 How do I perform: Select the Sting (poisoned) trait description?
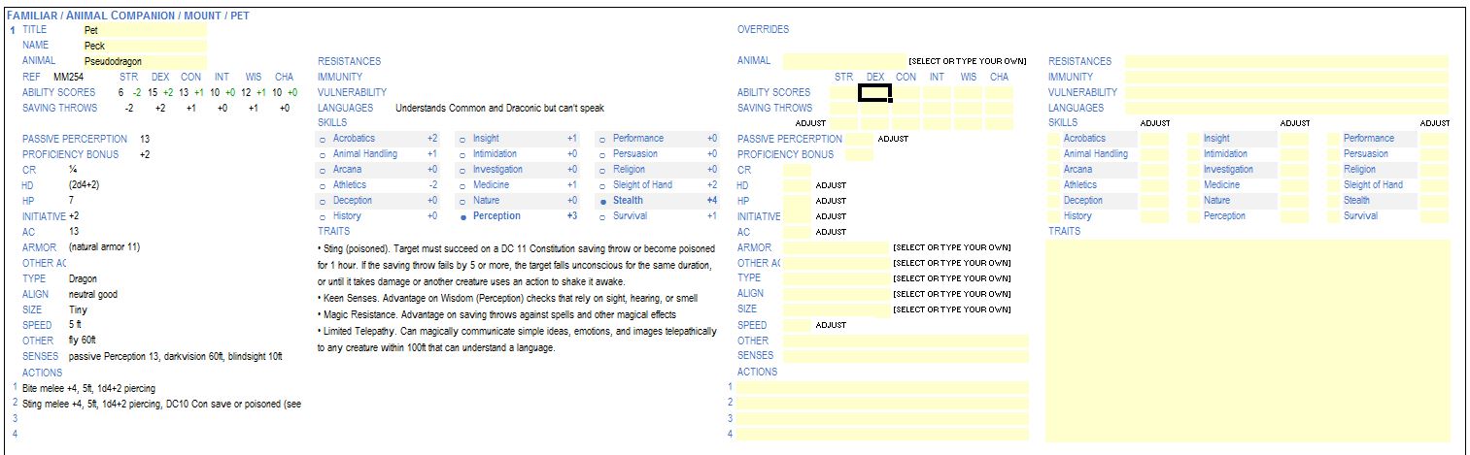[517, 264]
